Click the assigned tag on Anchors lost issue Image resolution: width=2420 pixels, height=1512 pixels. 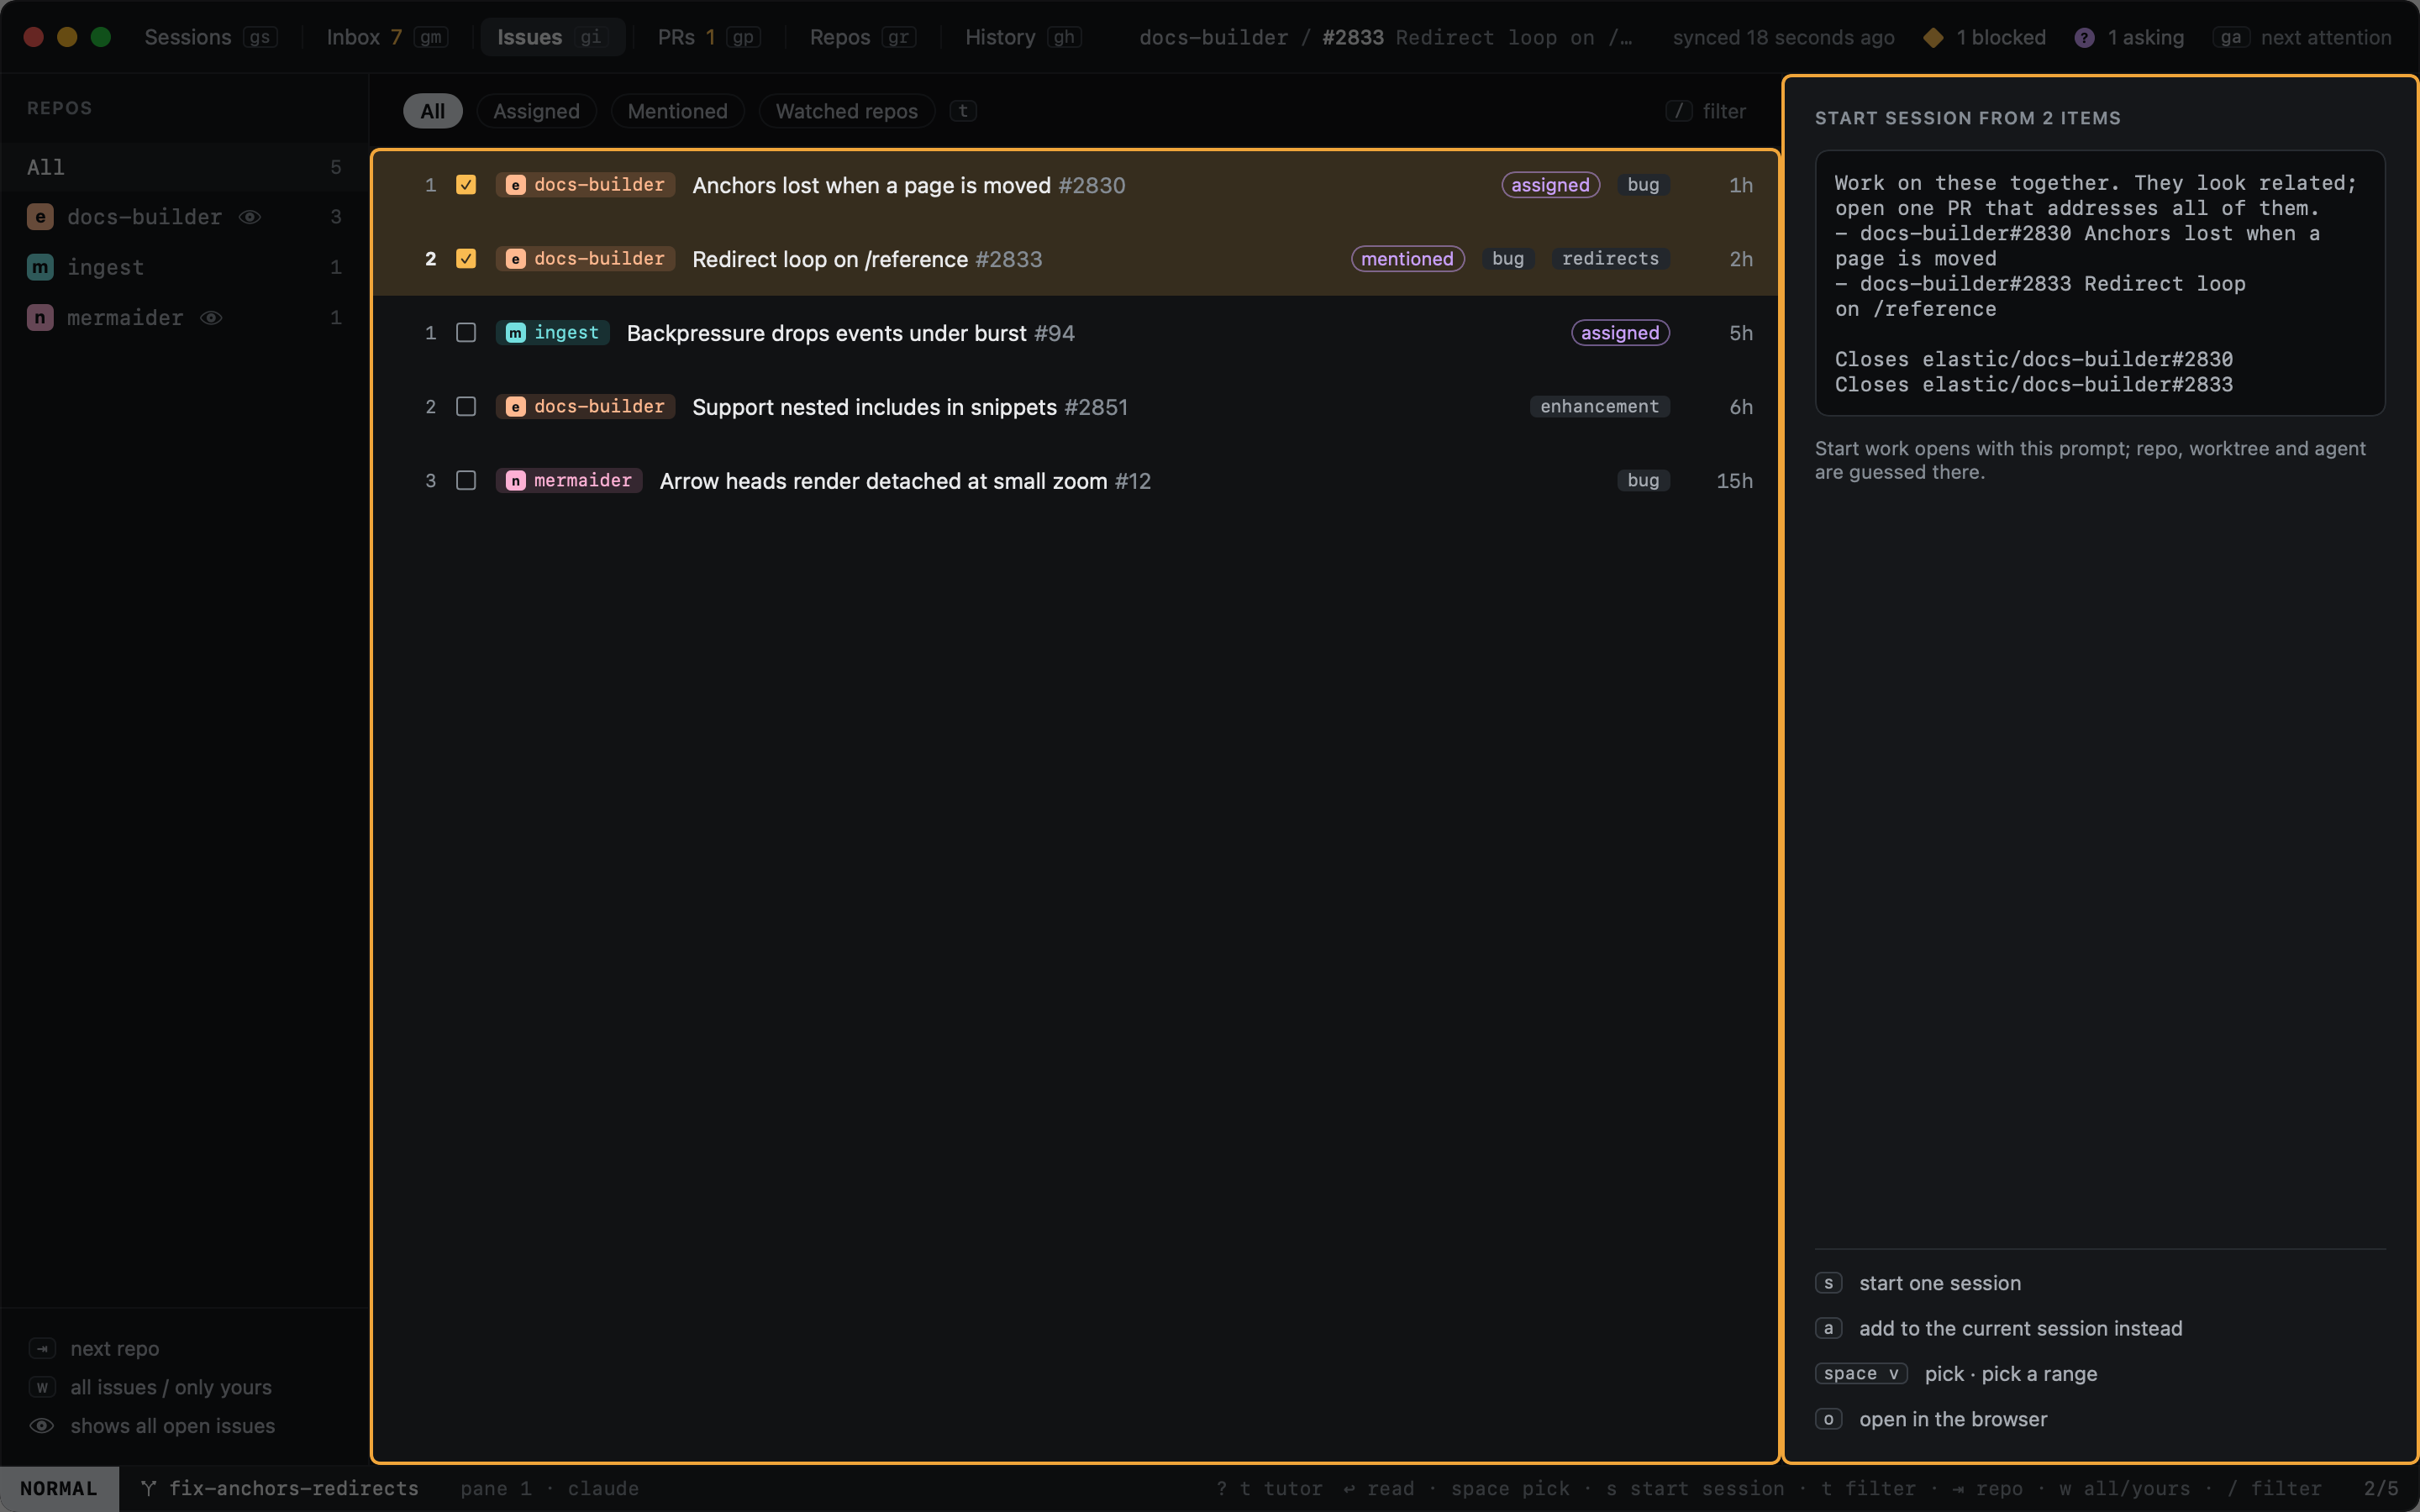pos(1551,185)
